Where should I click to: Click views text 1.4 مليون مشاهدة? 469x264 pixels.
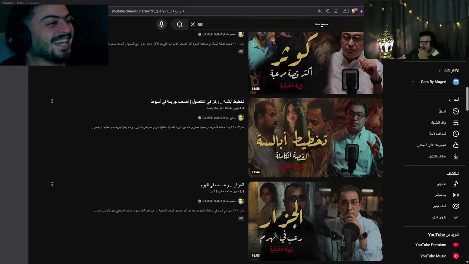tap(234, 191)
